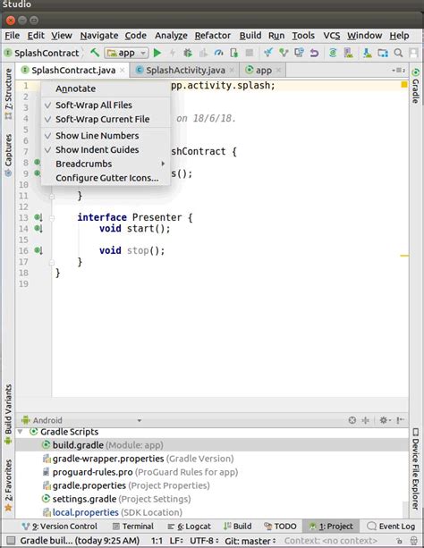Switch to the app editor tab

click(263, 71)
